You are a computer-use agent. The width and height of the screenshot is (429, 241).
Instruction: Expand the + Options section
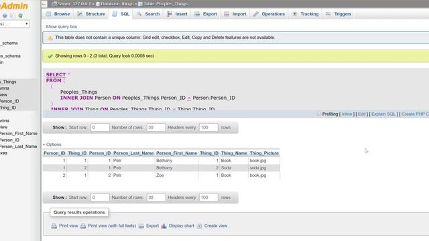(52, 145)
